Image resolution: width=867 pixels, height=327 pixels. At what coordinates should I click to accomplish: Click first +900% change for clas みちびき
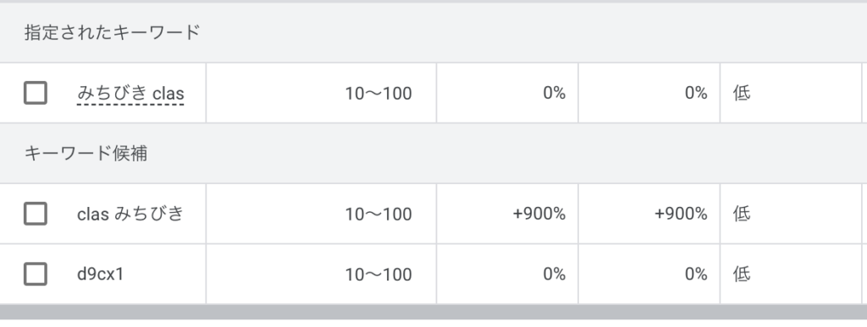(539, 214)
